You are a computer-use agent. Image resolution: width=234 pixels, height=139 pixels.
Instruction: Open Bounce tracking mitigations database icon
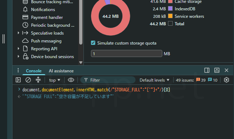tap(25, 2)
